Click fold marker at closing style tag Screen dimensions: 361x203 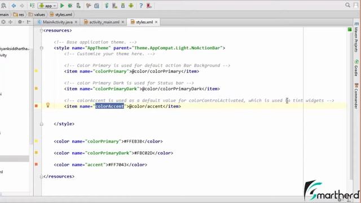41,124
